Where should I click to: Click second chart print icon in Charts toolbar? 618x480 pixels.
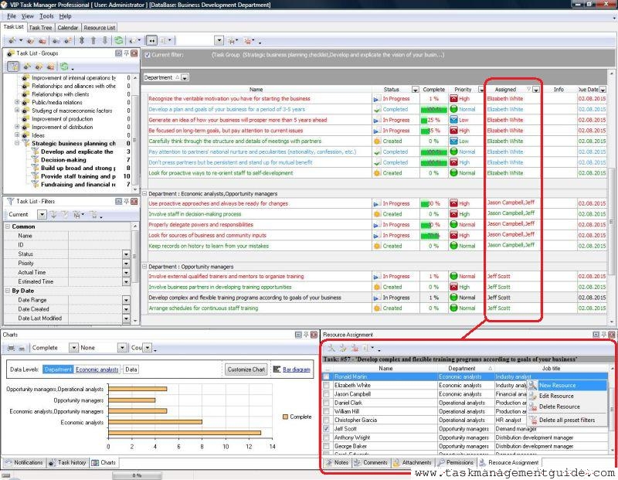pyautogui.click(x=22, y=348)
